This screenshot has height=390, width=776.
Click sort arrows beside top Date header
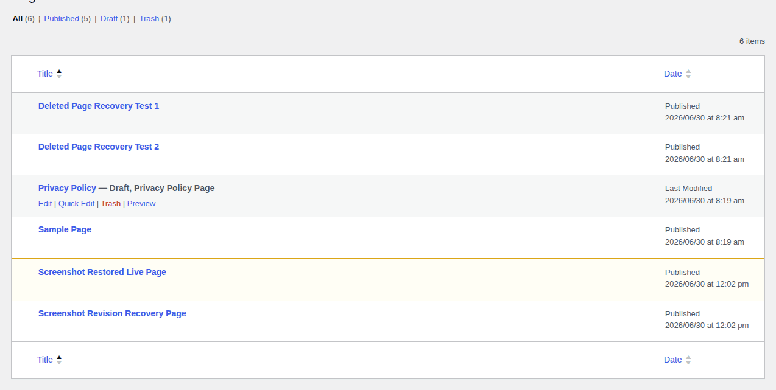coord(688,74)
